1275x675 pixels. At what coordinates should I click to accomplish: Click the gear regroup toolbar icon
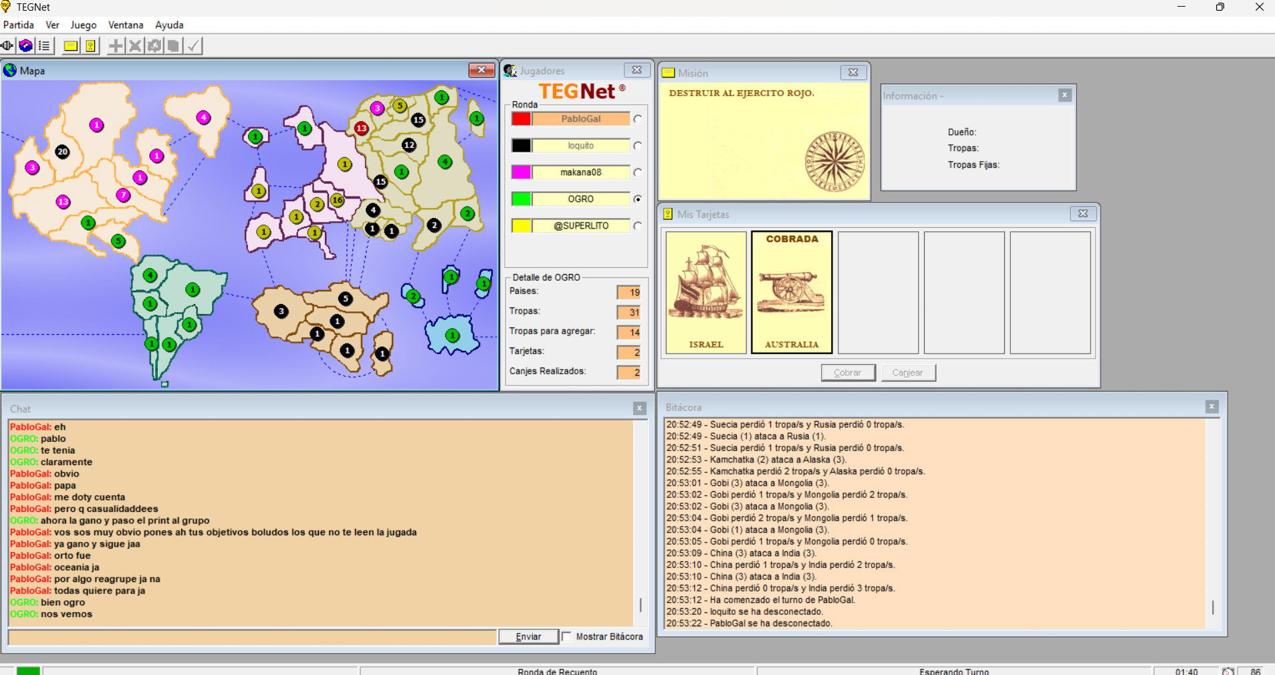[154, 45]
